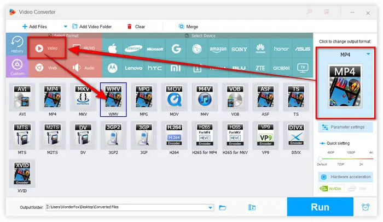Choose H265 for MKV encoder icon

[235, 135]
